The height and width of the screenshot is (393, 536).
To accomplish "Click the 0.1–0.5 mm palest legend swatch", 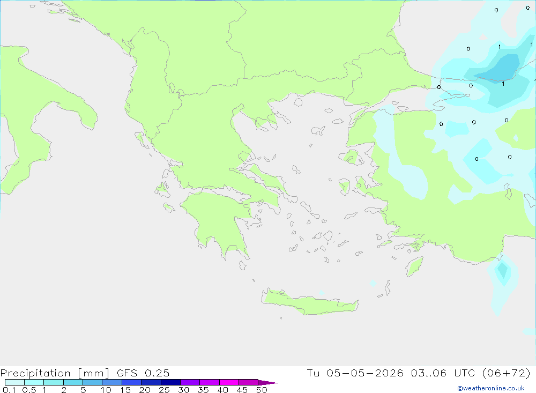I will point(14,382).
